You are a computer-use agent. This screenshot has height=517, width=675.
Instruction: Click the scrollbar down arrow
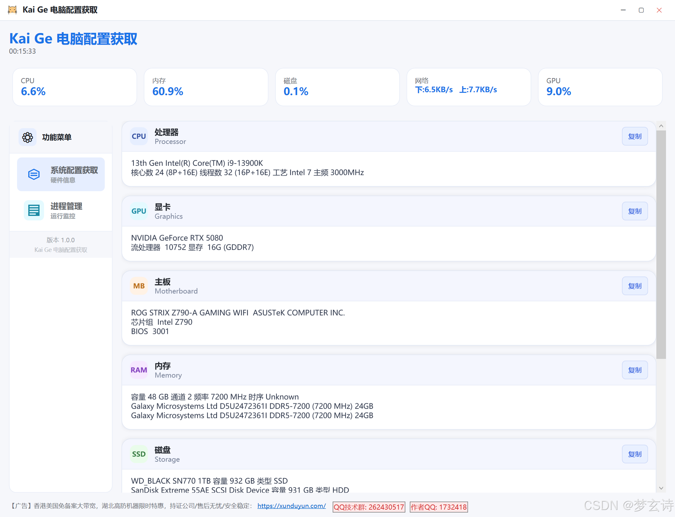pyautogui.click(x=661, y=488)
